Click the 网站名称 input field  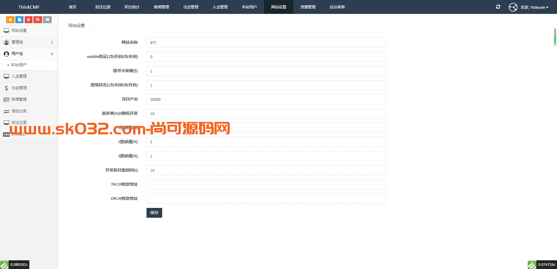[x=266, y=43]
